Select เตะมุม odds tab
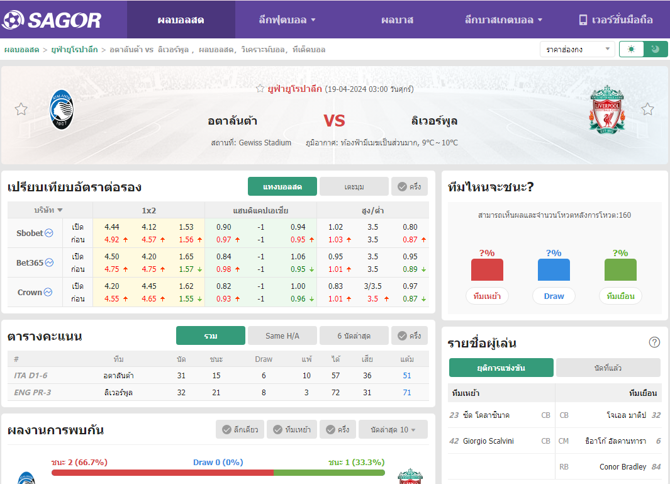This screenshot has width=670, height=484. point(354,186)
